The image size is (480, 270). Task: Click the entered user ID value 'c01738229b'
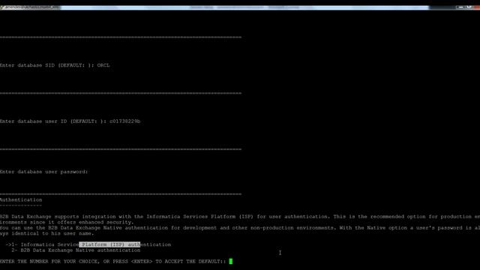click(x=125, y=121)
